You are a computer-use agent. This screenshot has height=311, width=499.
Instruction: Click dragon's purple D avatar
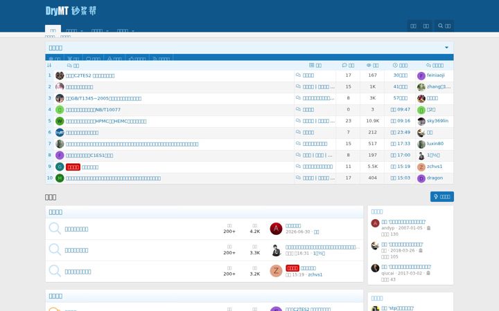tap(421, 178)
